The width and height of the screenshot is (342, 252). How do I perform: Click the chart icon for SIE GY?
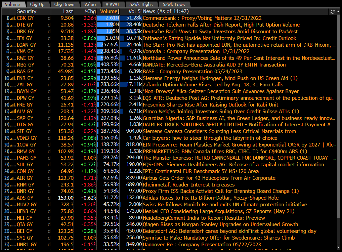(x=13, y=132)
